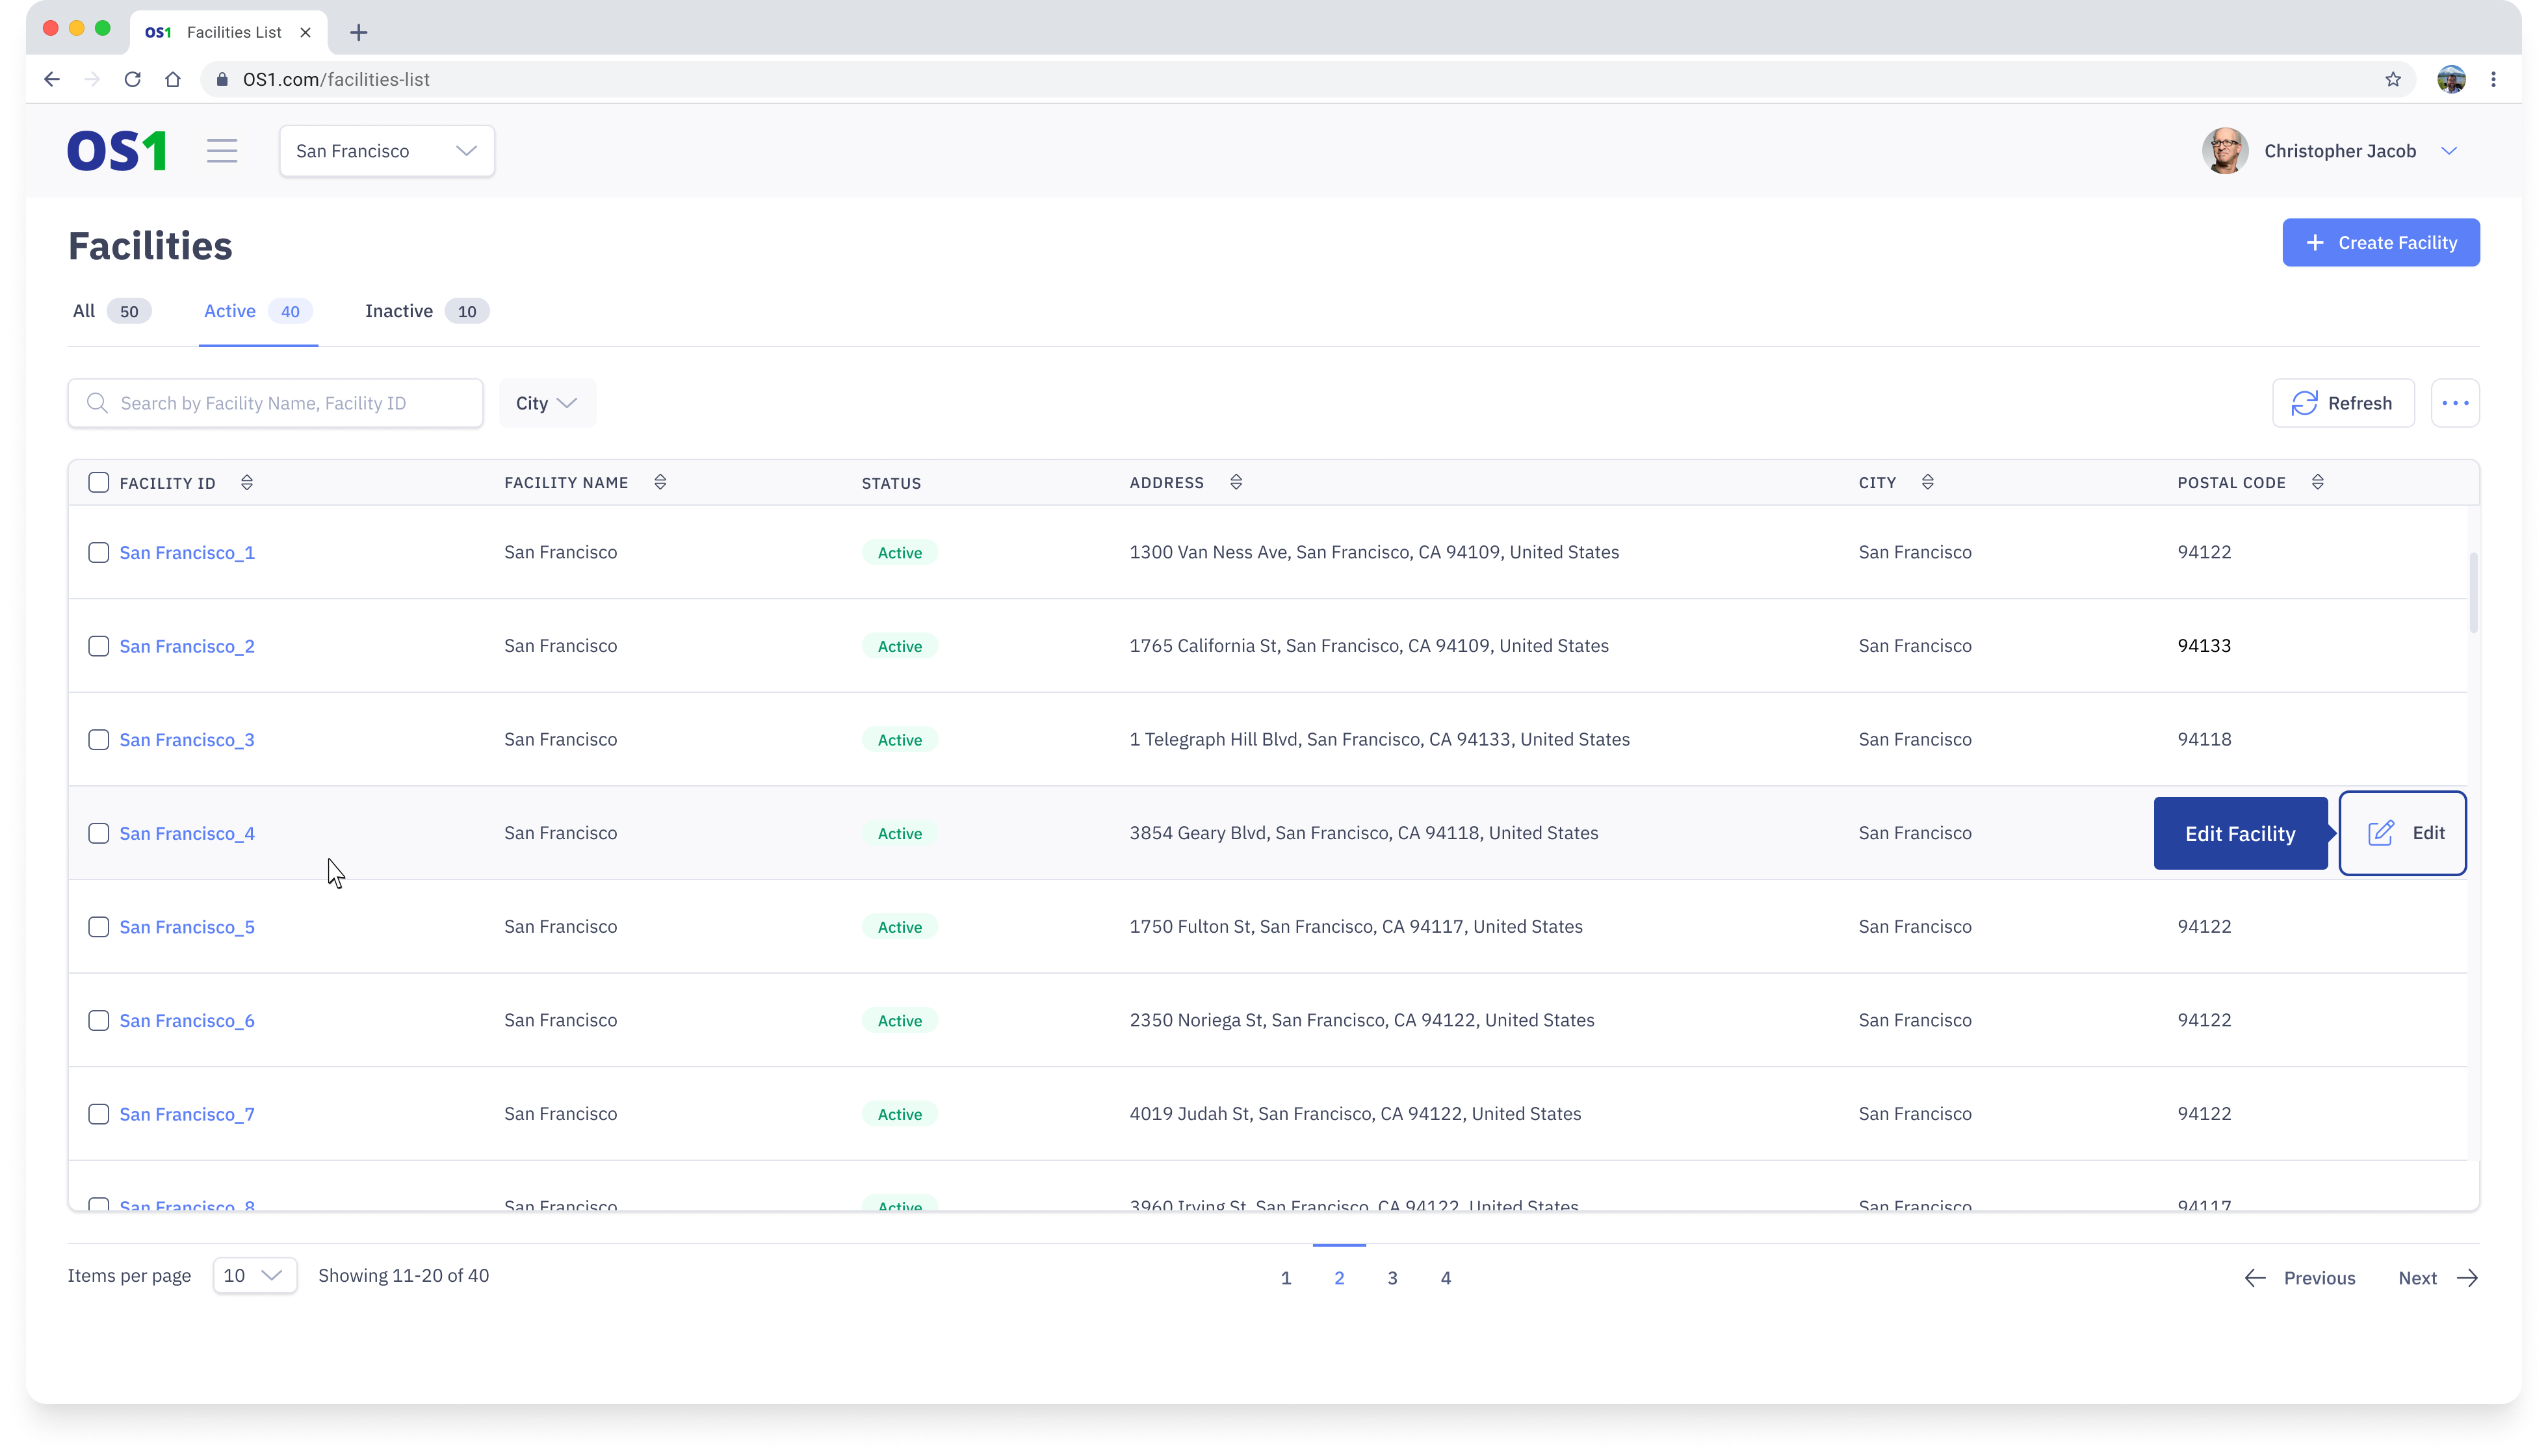Screen dimensions: 2548x1456
Task: Sort by Postal Code column icon
Action: pyautogui.click(x=2317, y=483)
